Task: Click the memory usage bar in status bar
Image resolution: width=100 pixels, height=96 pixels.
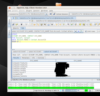Action: (75, 90)
